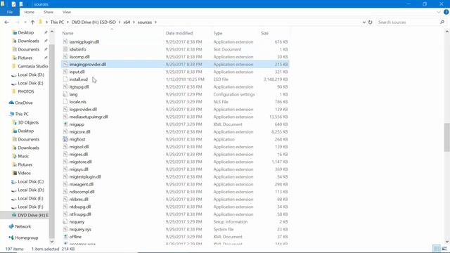
Task: Switch to Details view icon
Action: point(437,249)
